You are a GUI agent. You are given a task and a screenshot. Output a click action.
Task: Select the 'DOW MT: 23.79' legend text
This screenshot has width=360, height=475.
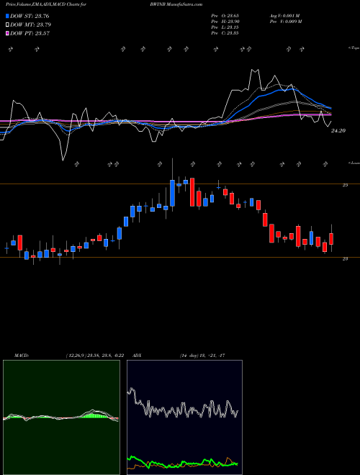[x=31, y=25]
